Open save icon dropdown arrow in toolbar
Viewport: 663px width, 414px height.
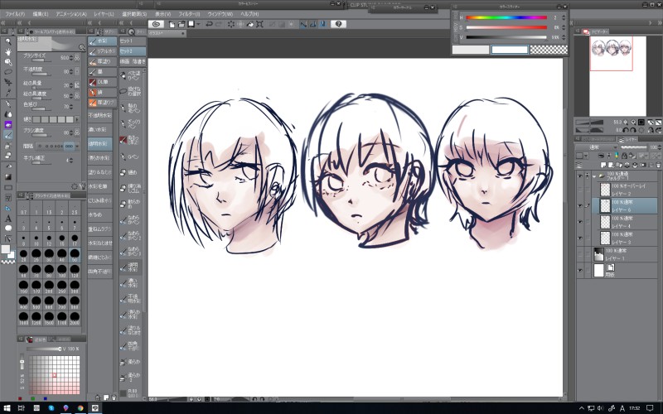198,24
